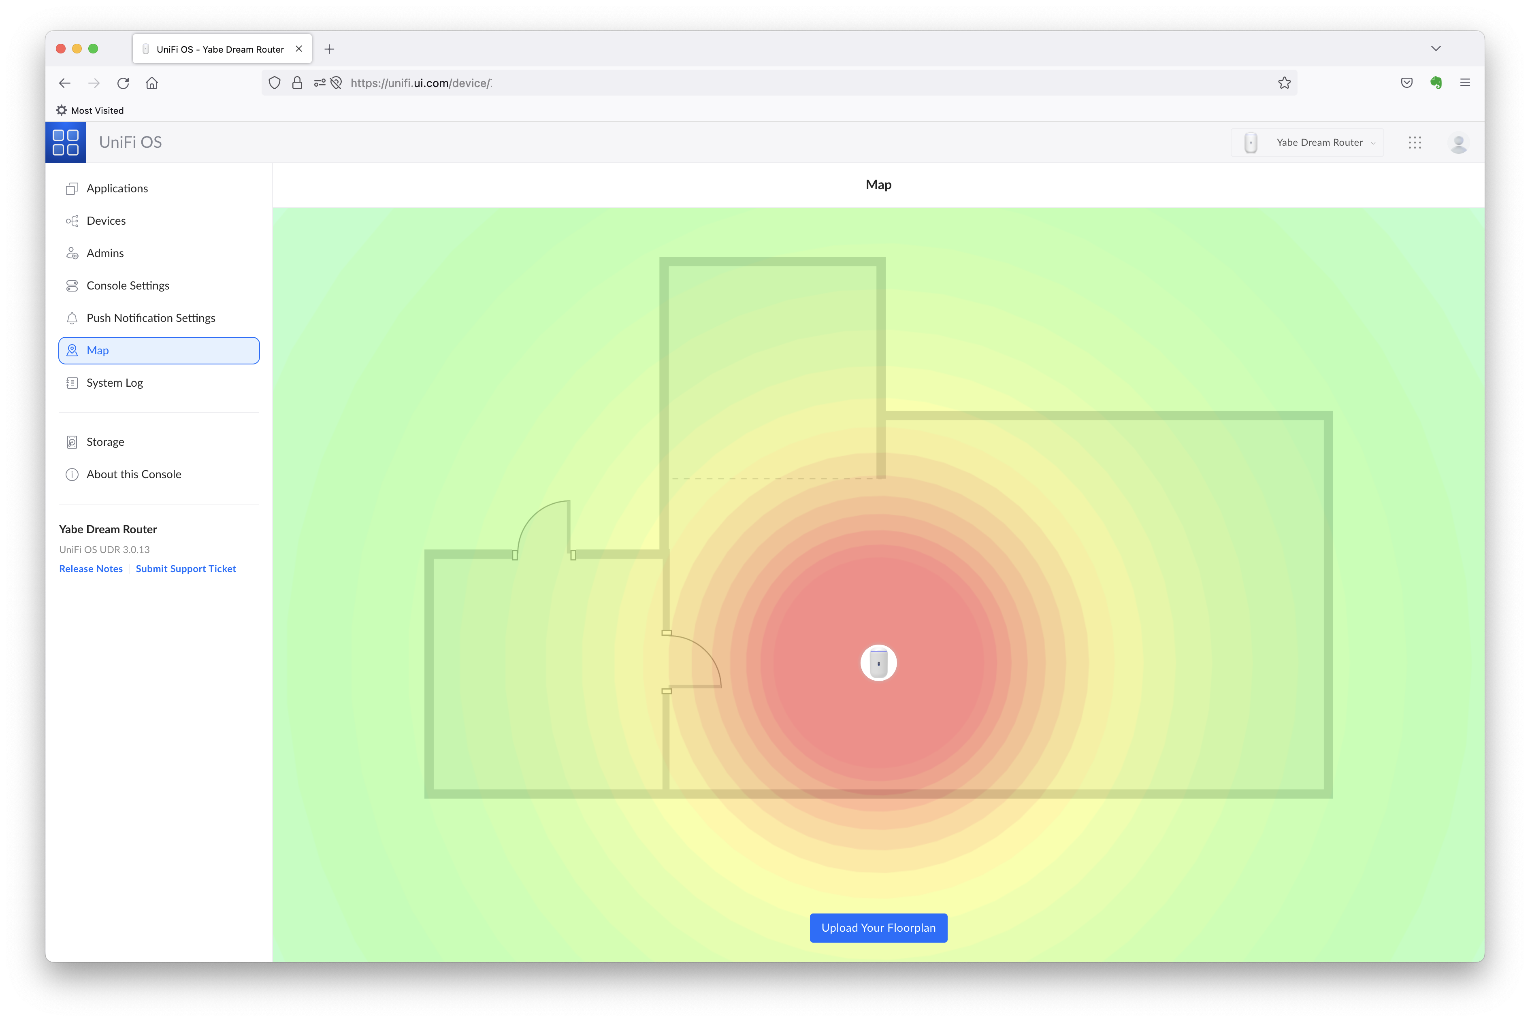Click the Devices topology icon
The width and height of the screenshot is (1530, 1022).
[x=72, y=221]
